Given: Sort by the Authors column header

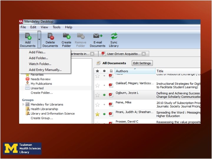Looking at the screenshot, I should point(135,71).
